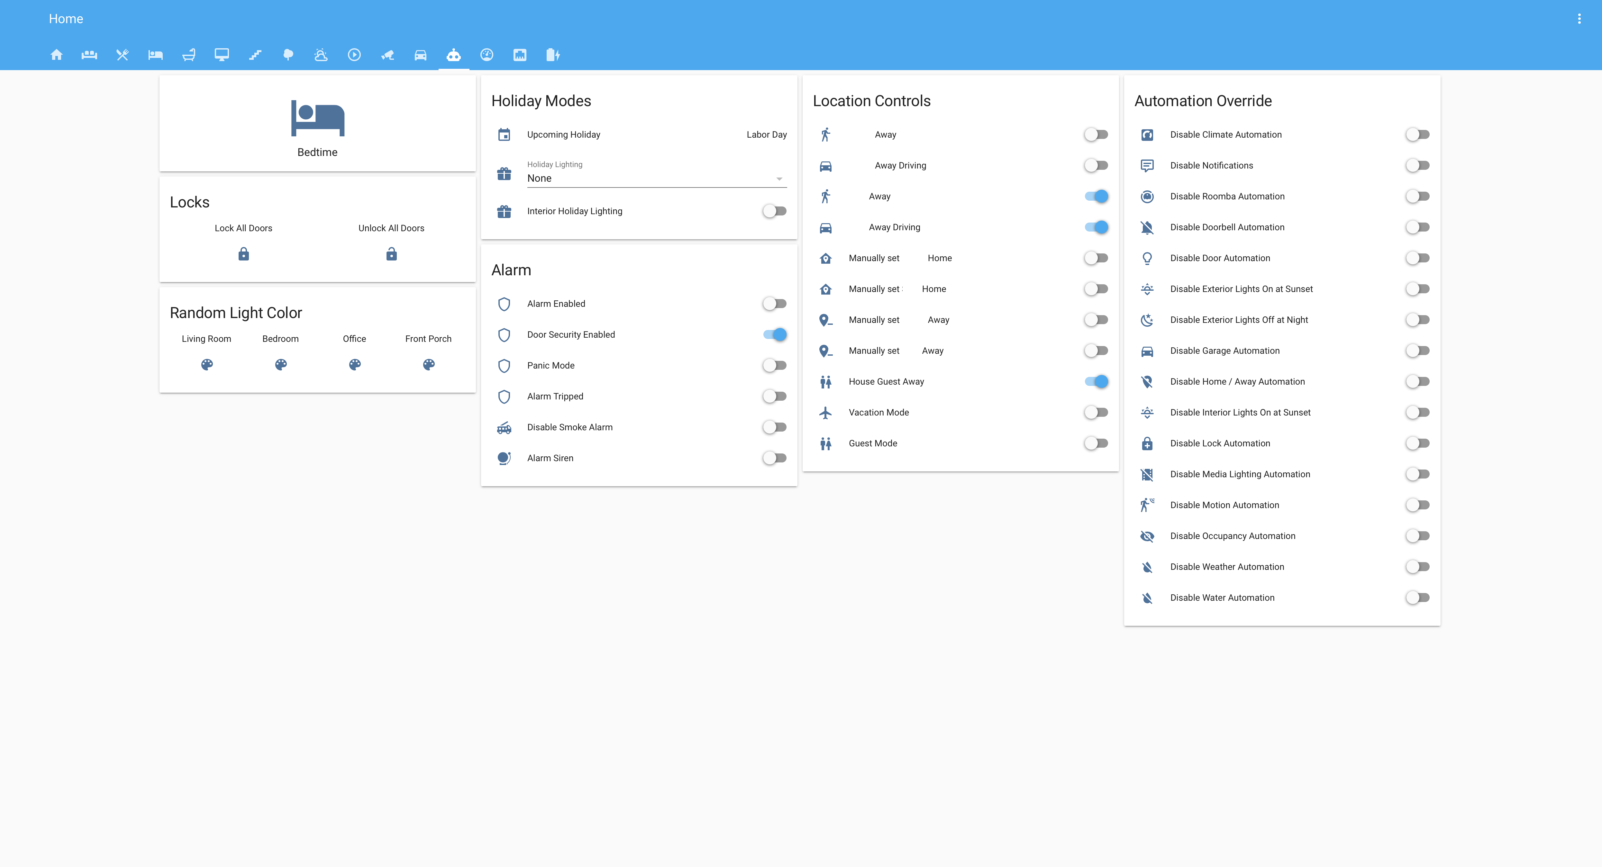Turn off Door Security Enabled switch
The height and width of the screenshot is (867, 1602).
click(x=774, y=334)
